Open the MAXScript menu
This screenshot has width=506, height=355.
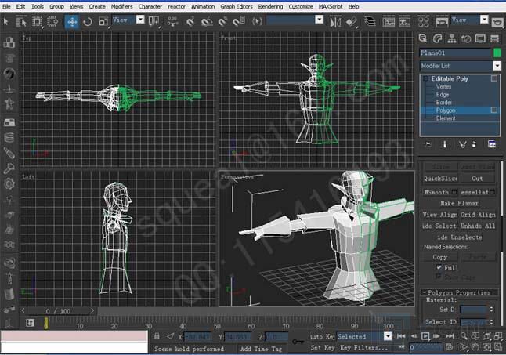[x=331, y=6]
